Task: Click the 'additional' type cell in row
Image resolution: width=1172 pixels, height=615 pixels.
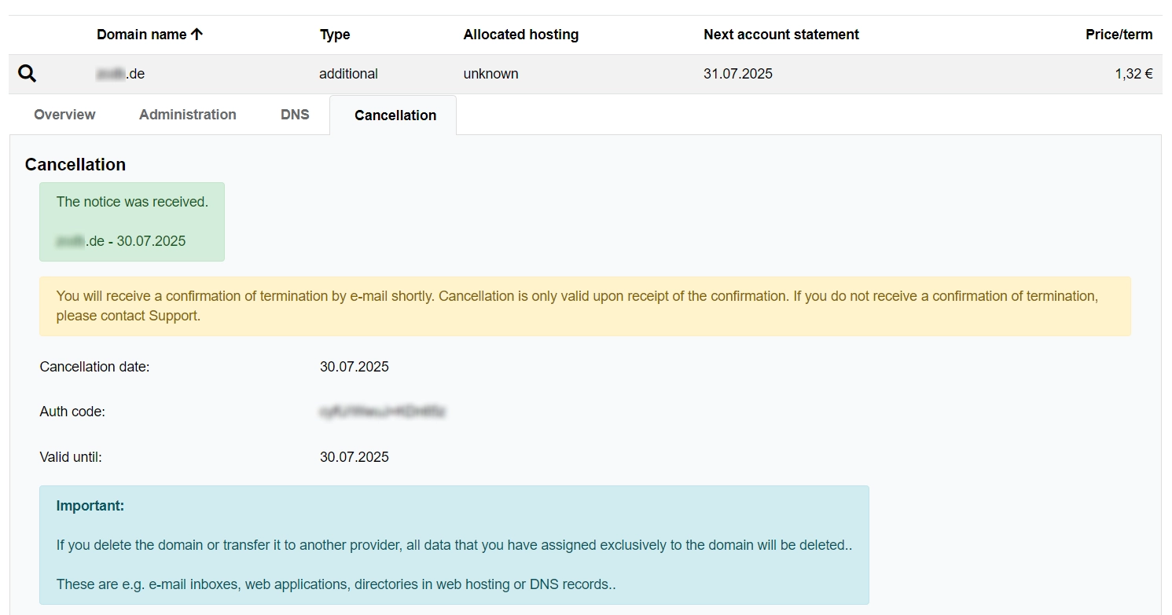Action: coord(348,74)
